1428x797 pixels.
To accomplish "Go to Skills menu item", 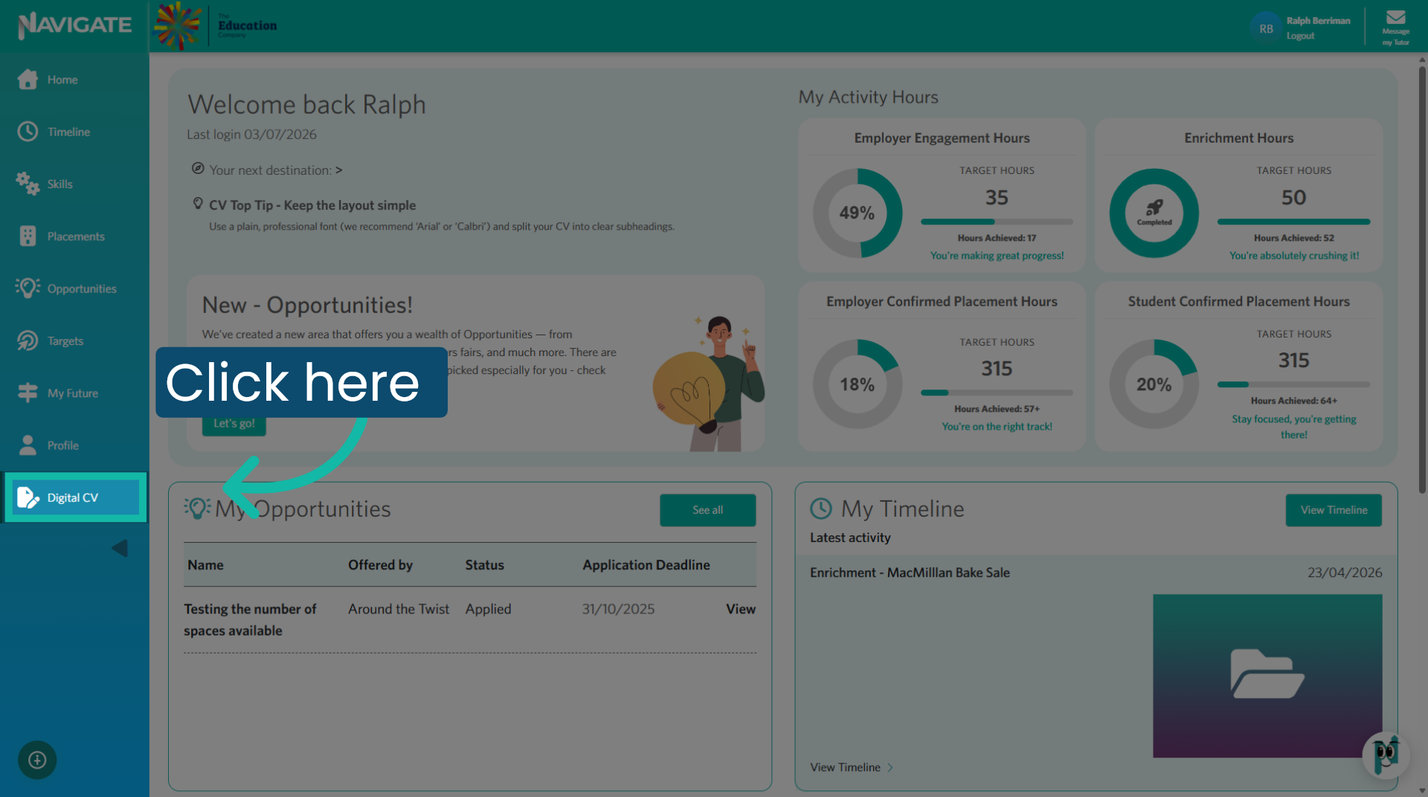I will (x=60, y=184).
